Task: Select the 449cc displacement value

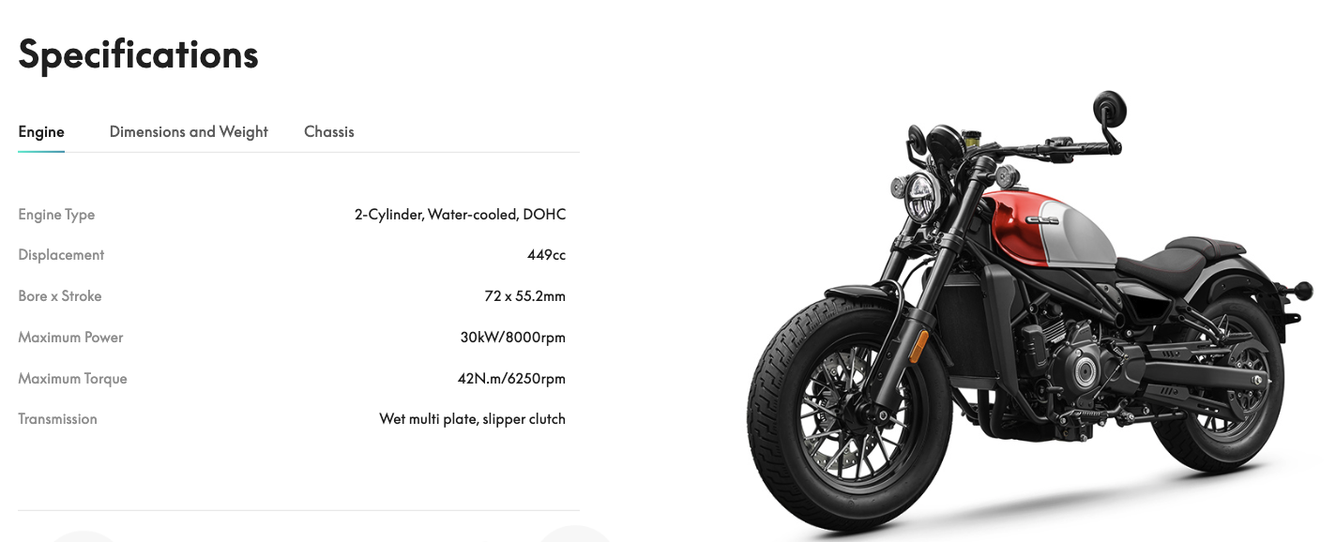Action: [546, 255]
